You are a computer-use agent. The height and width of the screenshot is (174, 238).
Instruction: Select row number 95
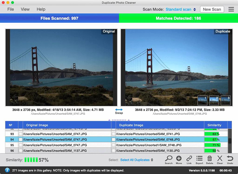tap(12, 145)
